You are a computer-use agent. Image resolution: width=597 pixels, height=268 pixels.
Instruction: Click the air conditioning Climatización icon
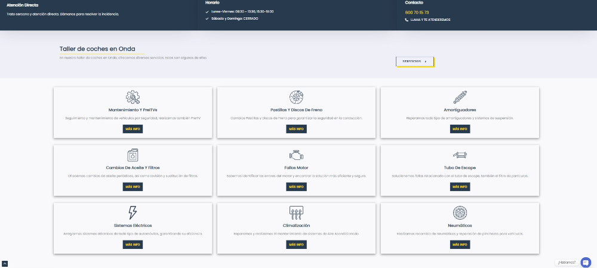296,212
